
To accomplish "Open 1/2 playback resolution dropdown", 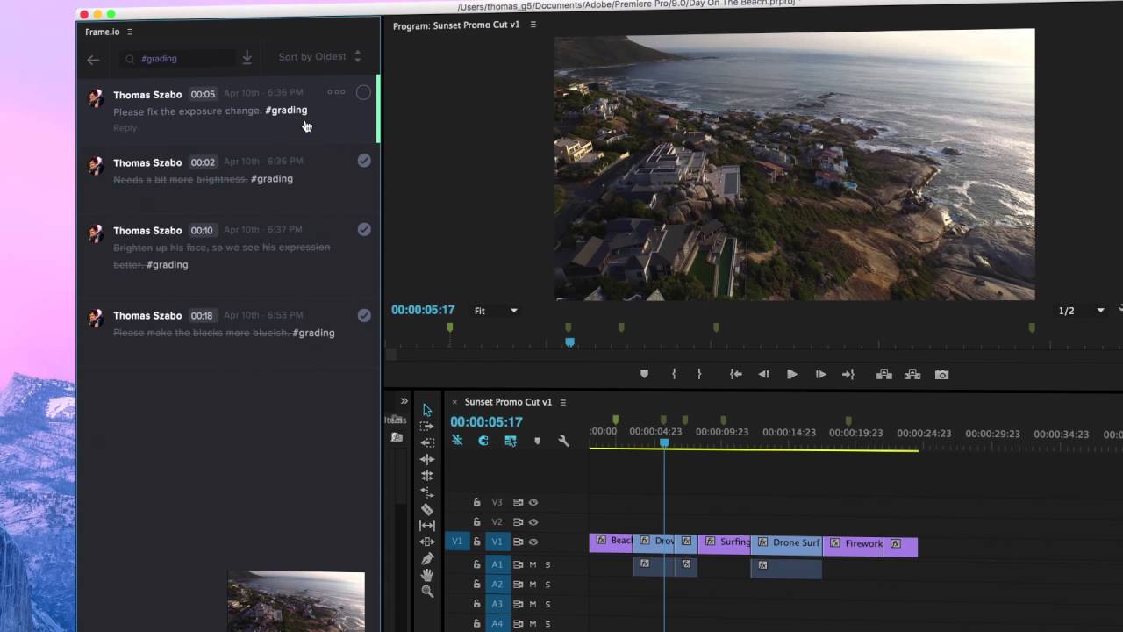I will 1080,311.
